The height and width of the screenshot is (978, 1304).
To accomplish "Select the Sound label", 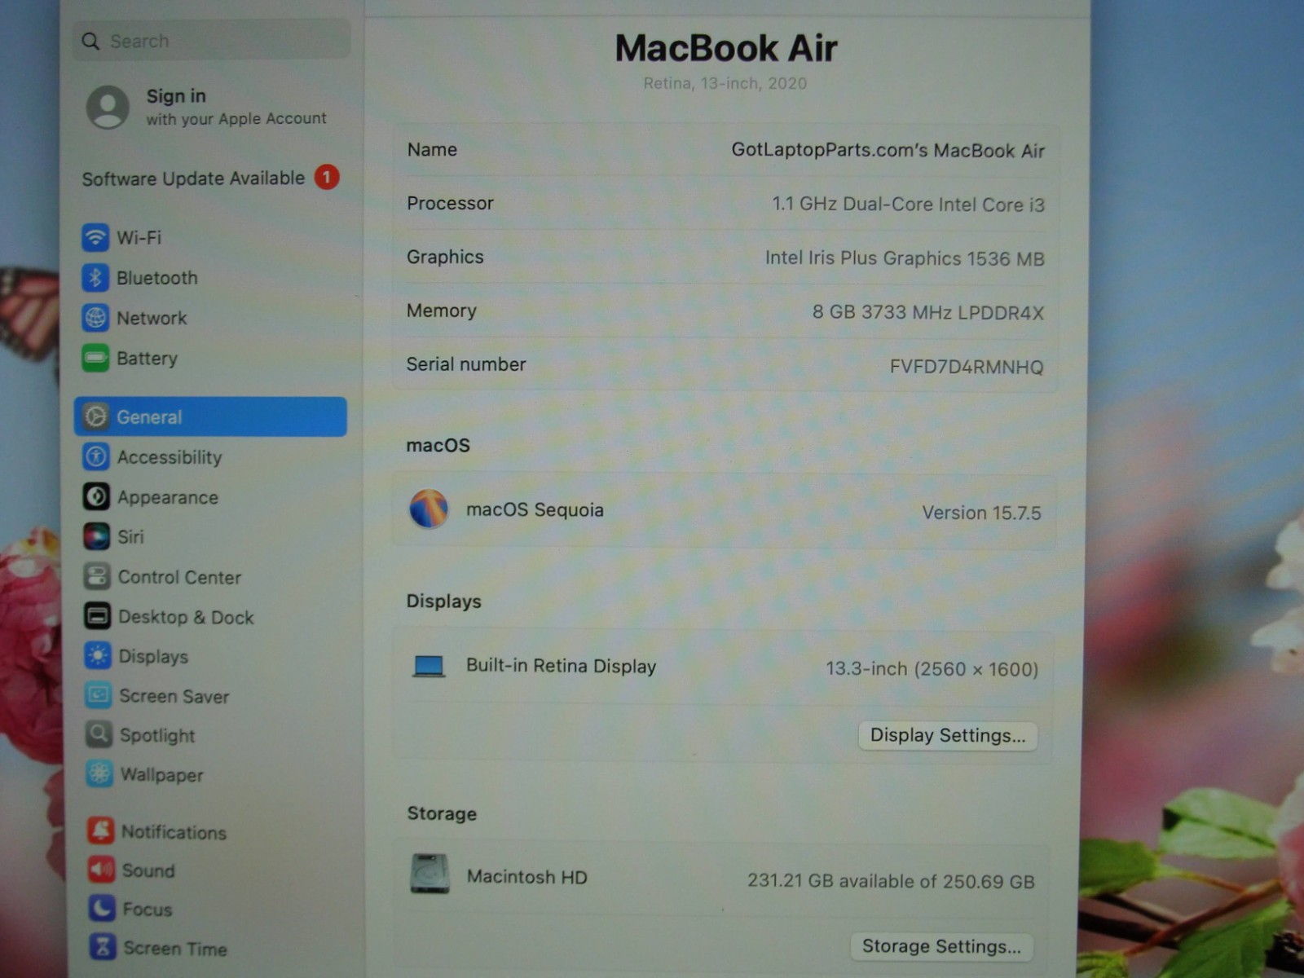I will point(148,870).
